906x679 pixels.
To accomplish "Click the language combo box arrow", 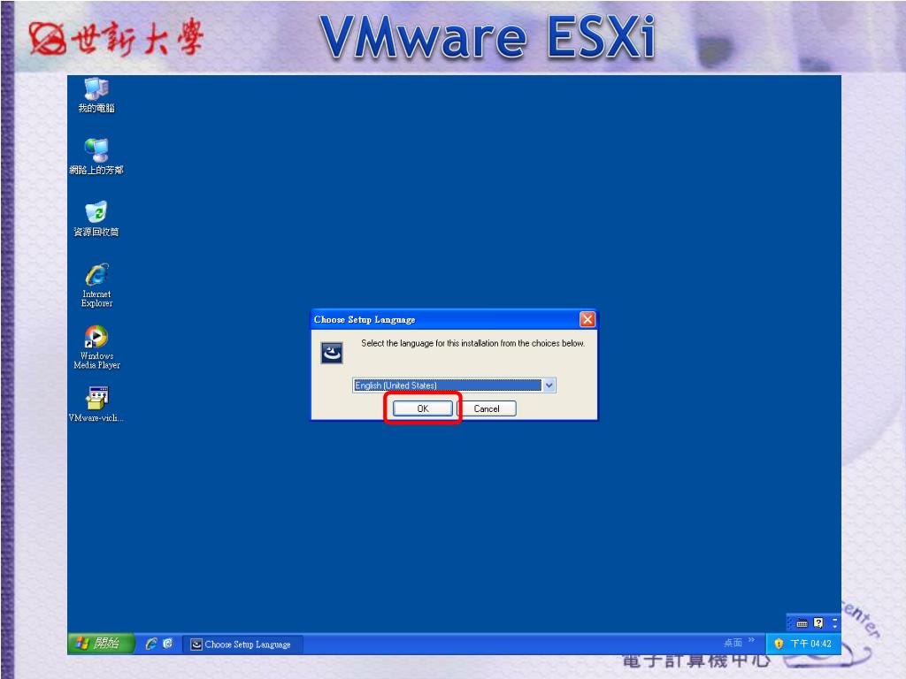I will point(549,385).
